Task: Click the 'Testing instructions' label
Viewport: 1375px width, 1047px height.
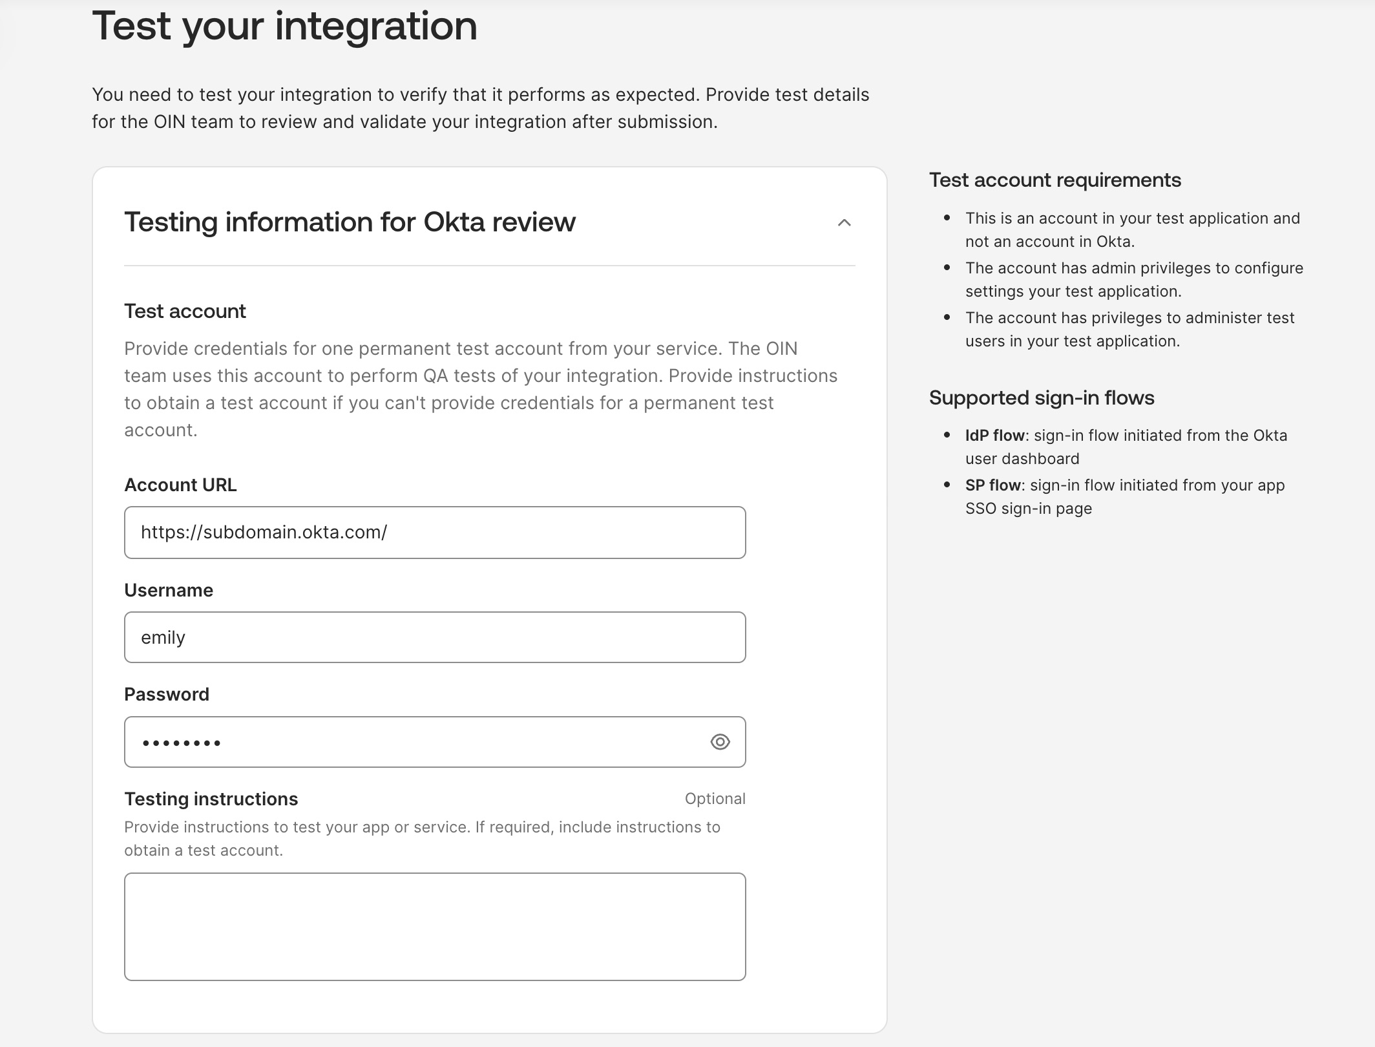Action: 211,799
